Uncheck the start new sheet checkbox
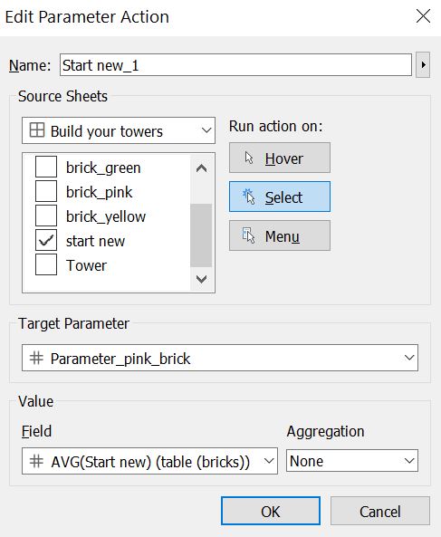Viewport: 441px width, 537px height. (46, 240)
